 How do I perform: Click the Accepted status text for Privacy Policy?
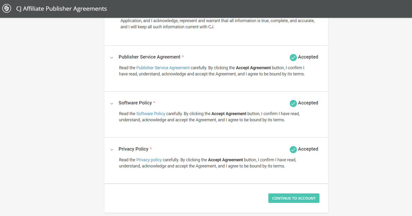coord(308,149)
